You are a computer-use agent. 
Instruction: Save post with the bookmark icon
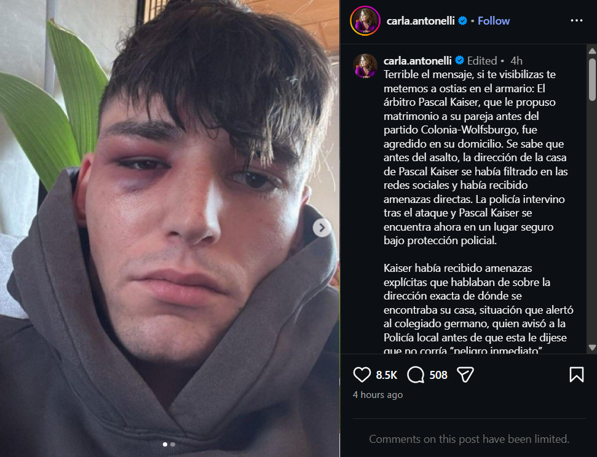577,375
